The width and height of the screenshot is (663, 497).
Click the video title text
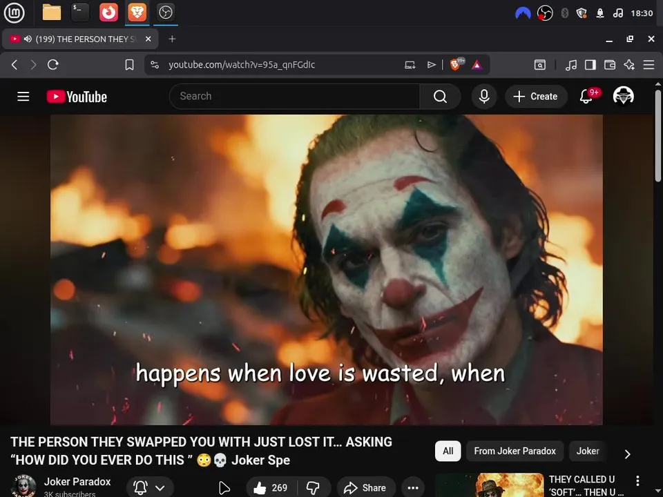pos(201,451)
